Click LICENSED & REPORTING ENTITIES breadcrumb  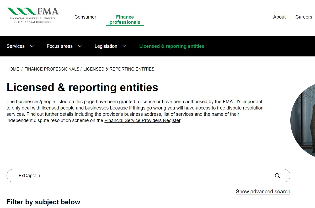[x=119, y=69]
